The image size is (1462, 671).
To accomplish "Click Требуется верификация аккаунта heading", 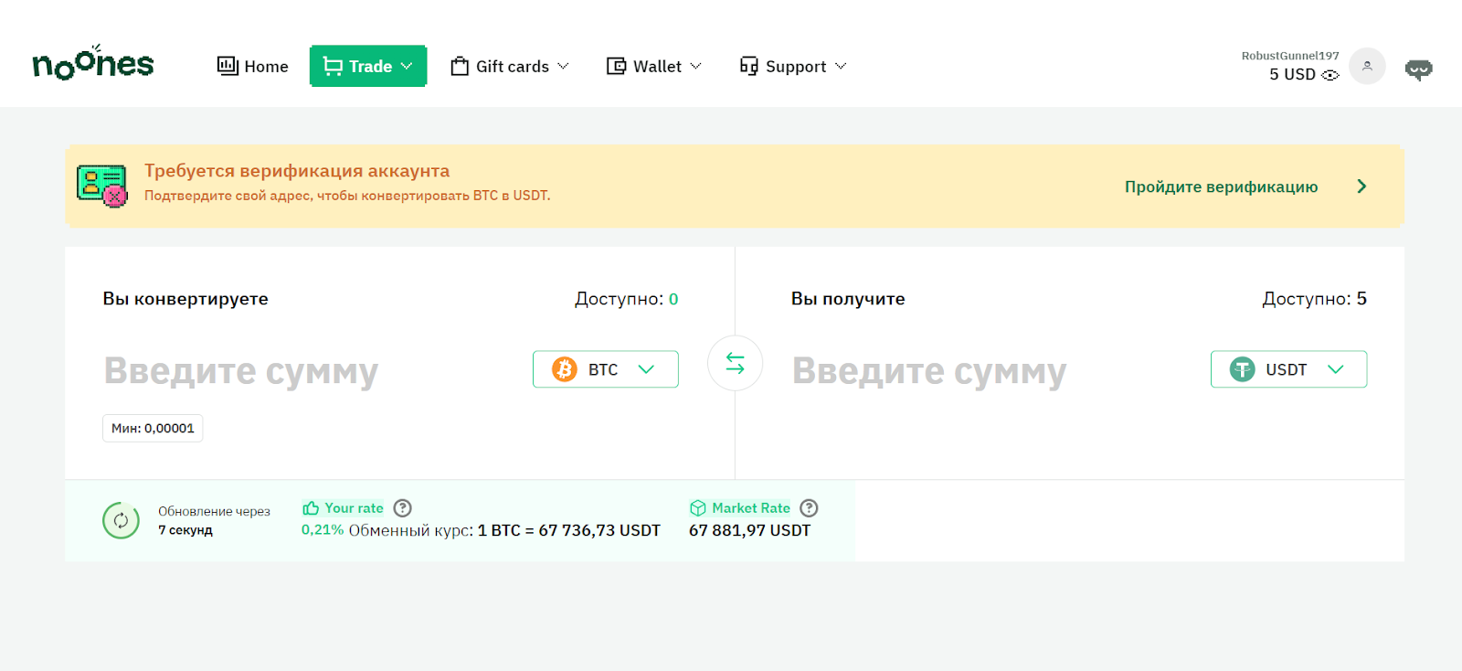I will pyautogui.click(x=297, y=171).
